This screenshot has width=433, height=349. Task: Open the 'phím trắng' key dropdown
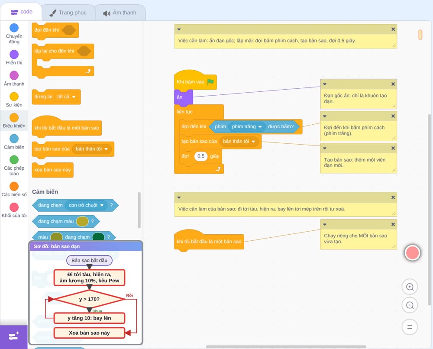click(247, 126)
